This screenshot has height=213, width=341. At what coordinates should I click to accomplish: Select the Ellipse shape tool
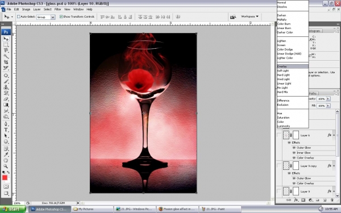pyautogui.click(x=6, y=141)
